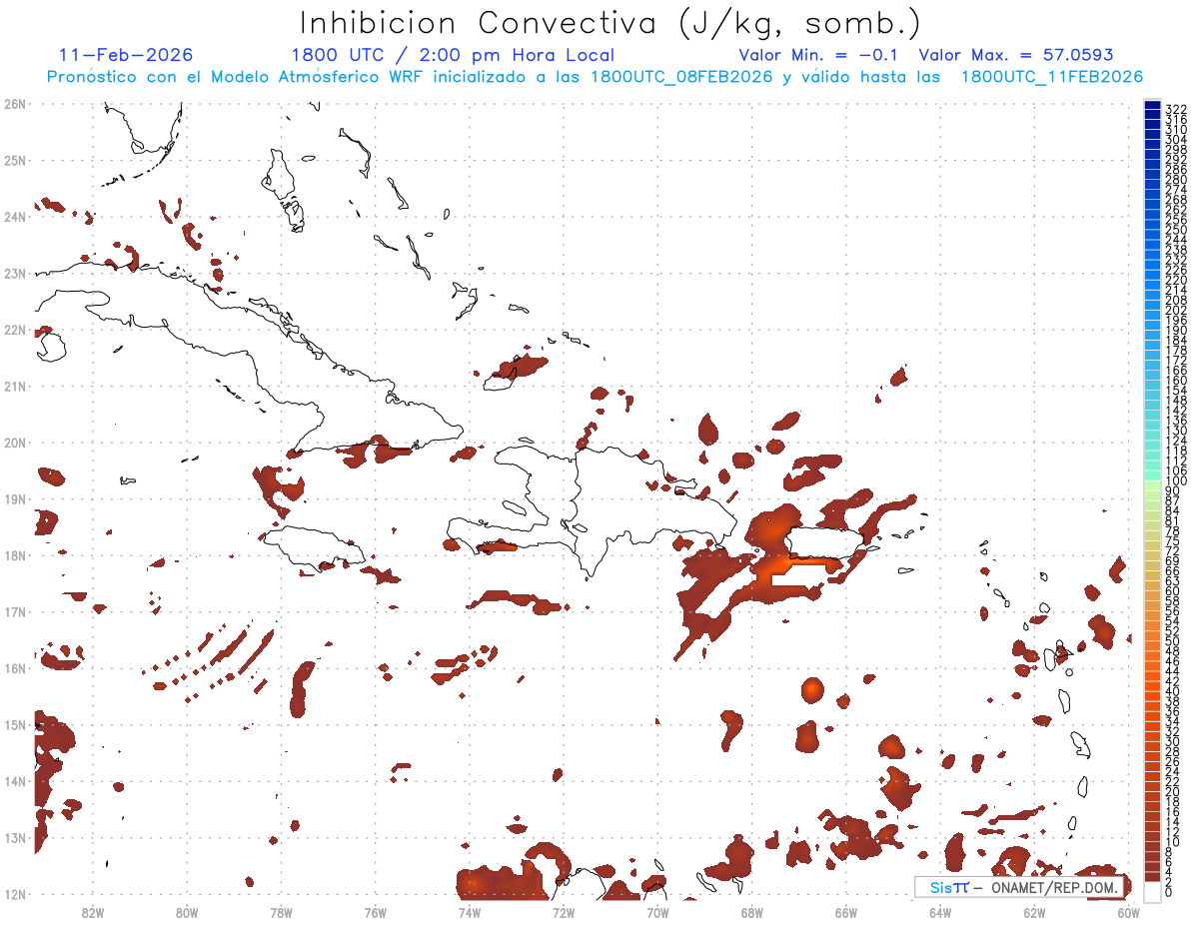The width and height of the screenshot is (1199, 926).
Task: Click the legend value '10'
Action: pyautogui.click(x=1173, y=842)
